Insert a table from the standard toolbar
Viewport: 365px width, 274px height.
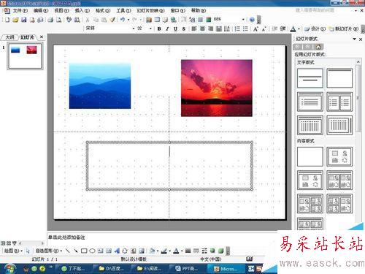coord(157,20)
